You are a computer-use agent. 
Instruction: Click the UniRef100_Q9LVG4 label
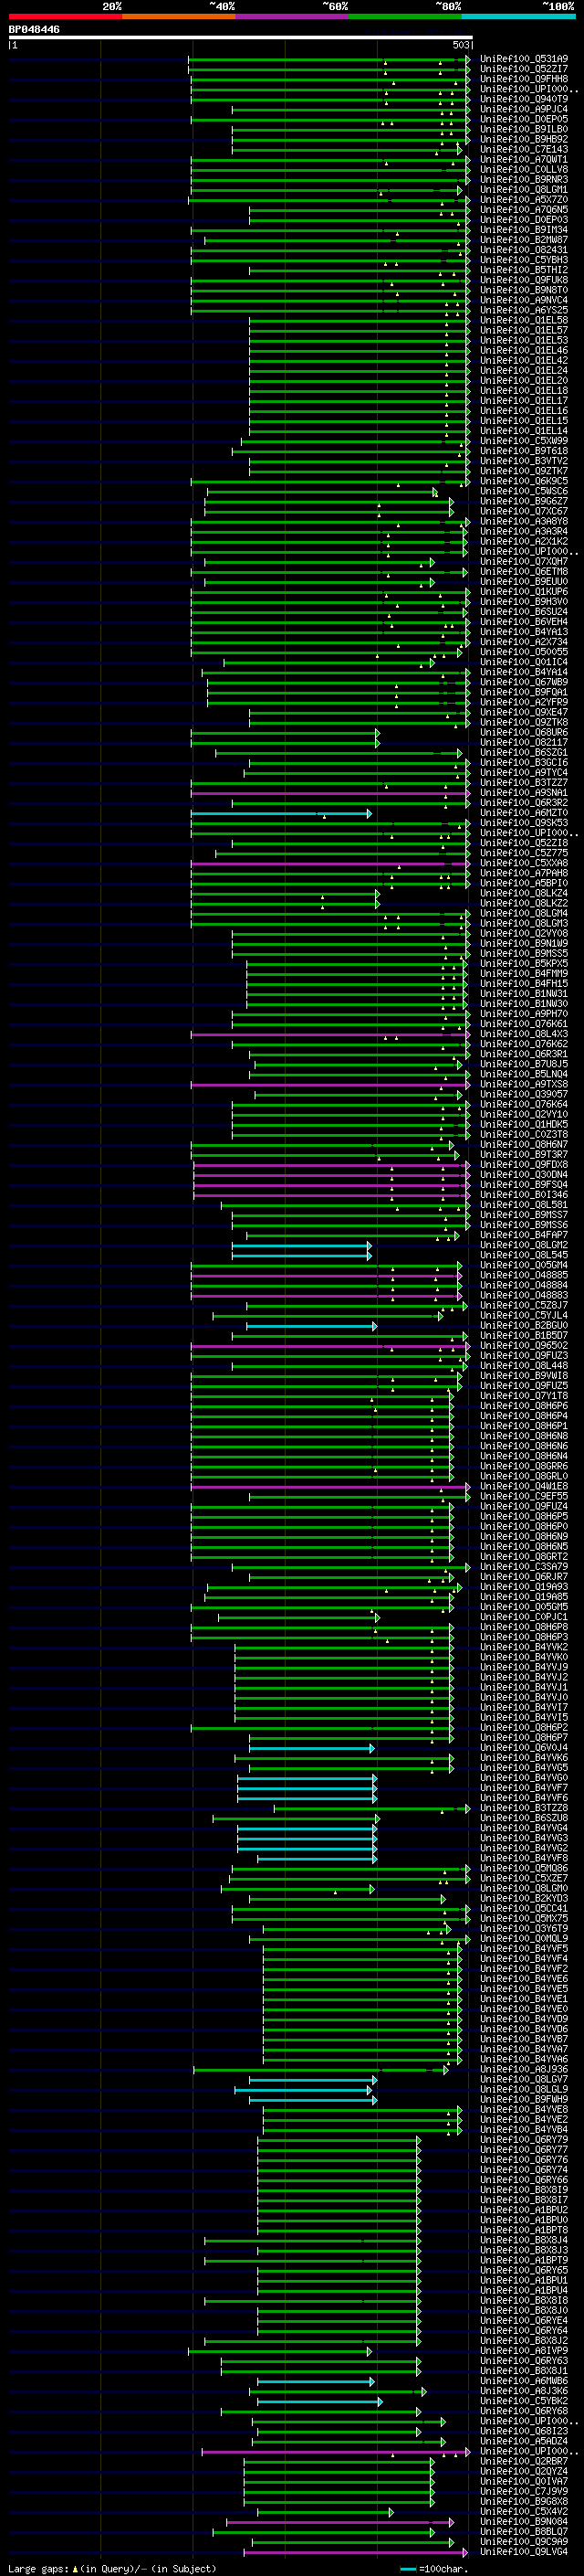tap(524, 2551)
